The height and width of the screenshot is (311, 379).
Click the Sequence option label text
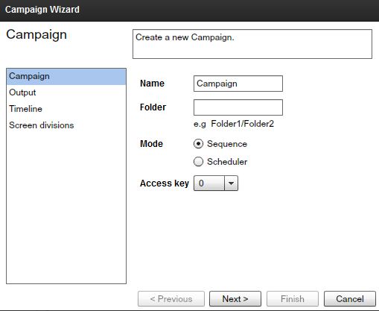tap(227, 144)
